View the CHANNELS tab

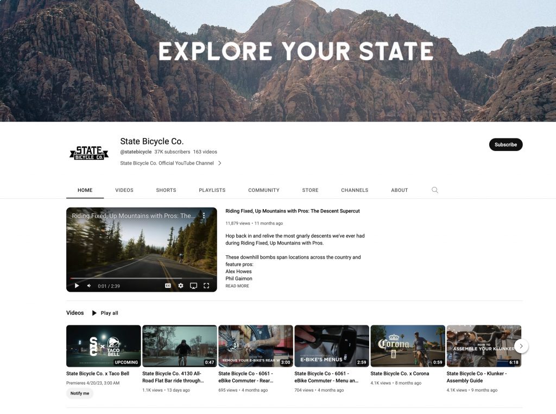tap(355, 190)
